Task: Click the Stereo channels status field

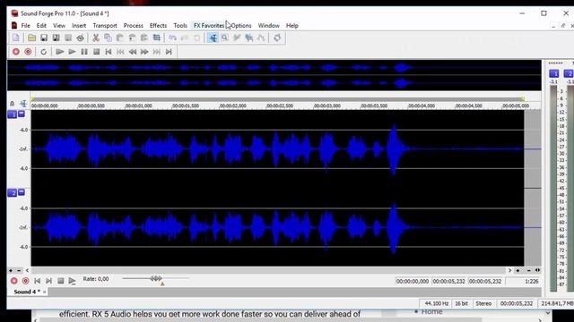Action: click(483, 303)
